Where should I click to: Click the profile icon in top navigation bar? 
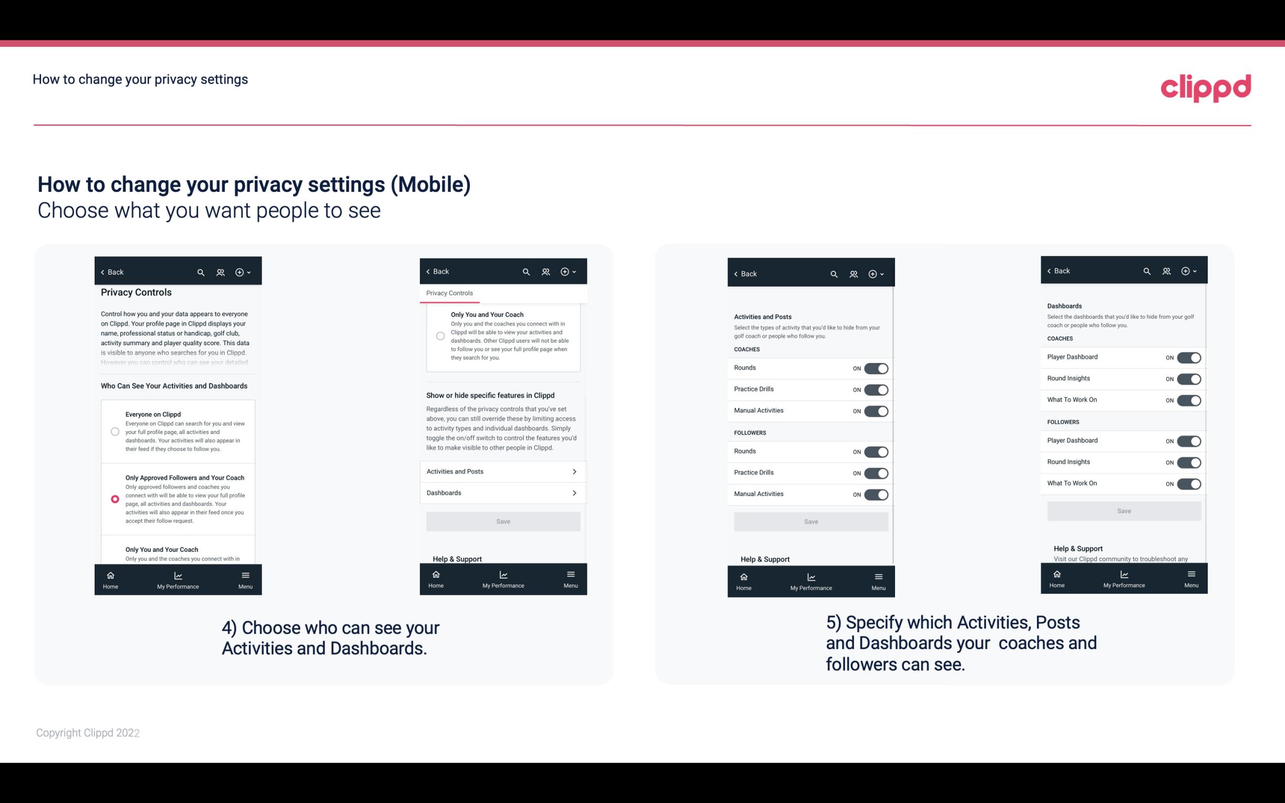point(219,272)
